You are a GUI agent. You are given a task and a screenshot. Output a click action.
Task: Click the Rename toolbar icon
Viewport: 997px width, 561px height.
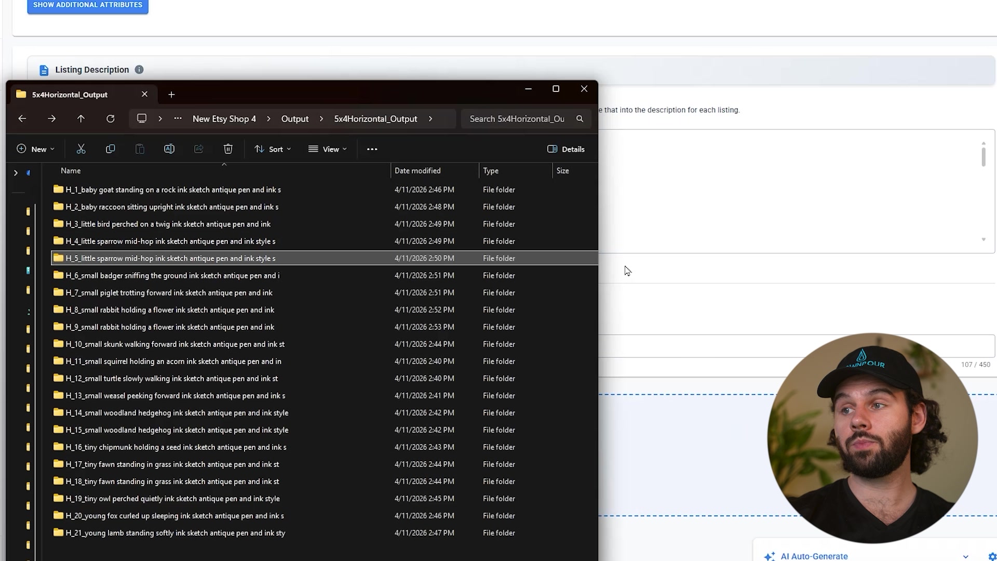(169, 149)
